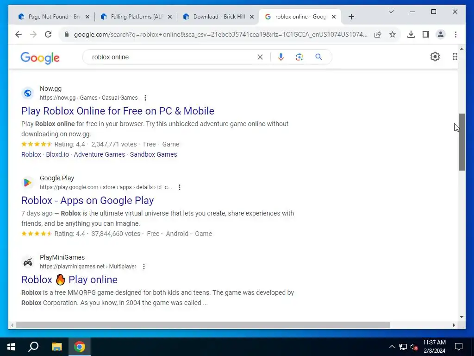Click the play.google.com breadcrumb URL
The height and width of the screenshot is (356, 474).
coord(106,187)
